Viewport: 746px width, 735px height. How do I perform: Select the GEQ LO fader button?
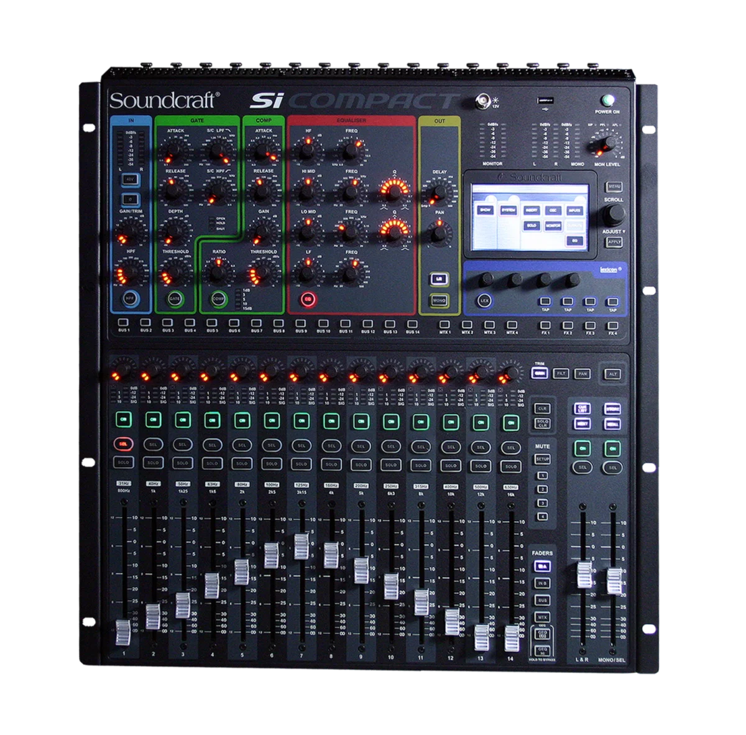pos(542,634)
